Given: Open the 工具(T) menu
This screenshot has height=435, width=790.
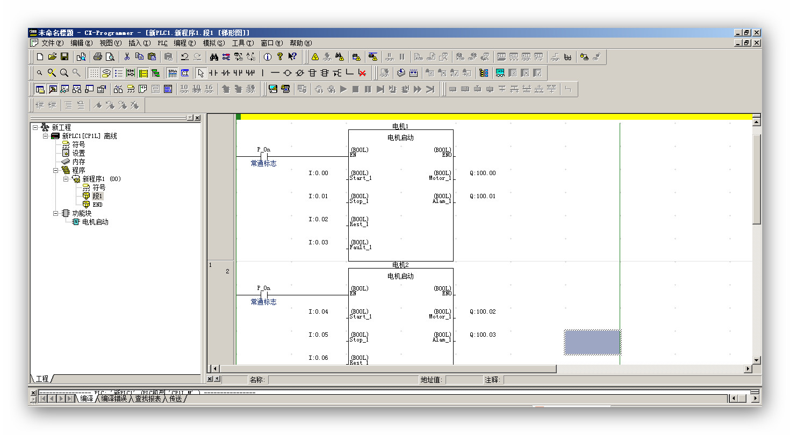Looking at the screenshot, I should coord(242,43).
